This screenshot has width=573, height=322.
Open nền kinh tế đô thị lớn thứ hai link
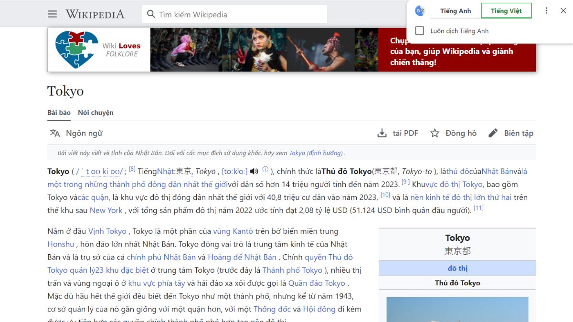461,197
